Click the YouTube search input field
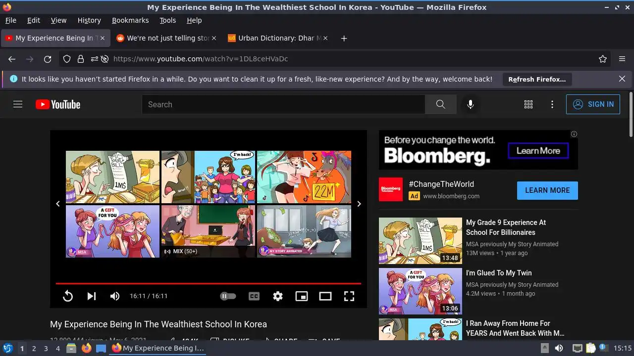634x356 pixels. pyautogui.click(x=283, y=104)
